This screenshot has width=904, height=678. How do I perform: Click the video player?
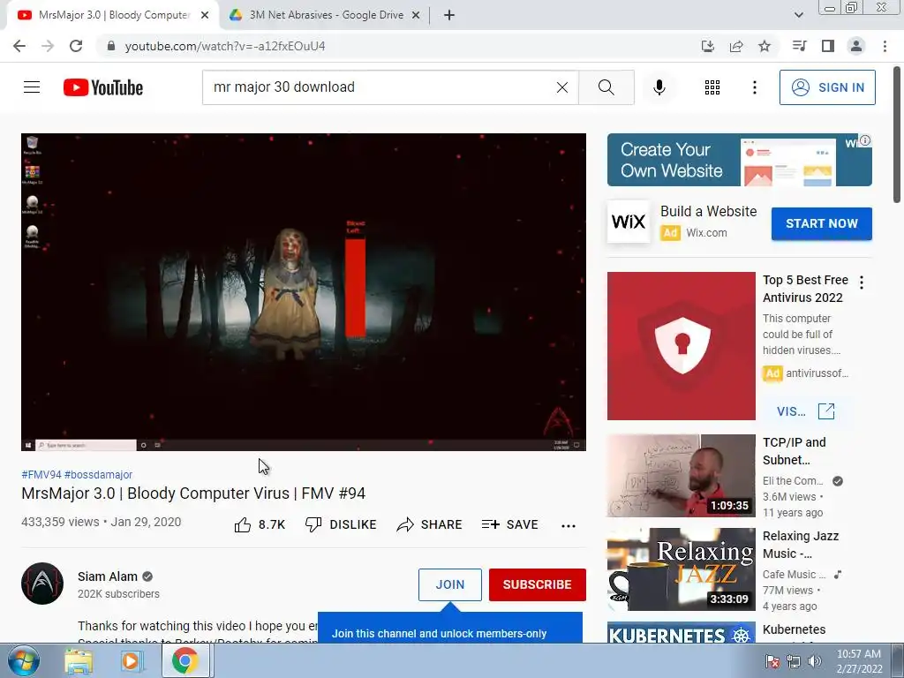coord(304,291)
